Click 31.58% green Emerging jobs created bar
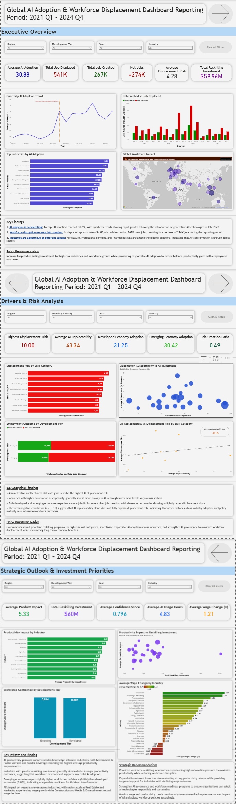 click(33, 457)
